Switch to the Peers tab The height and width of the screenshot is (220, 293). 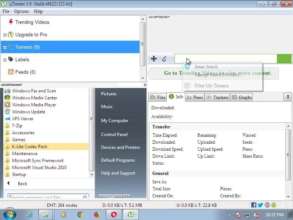(195, 97)
